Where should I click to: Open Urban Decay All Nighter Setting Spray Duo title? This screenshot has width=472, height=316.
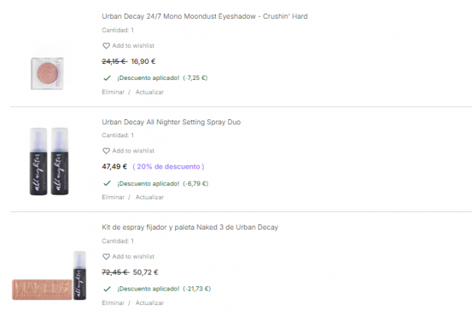(x=171, y=122)
